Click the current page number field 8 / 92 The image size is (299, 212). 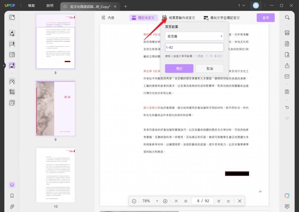203,201
